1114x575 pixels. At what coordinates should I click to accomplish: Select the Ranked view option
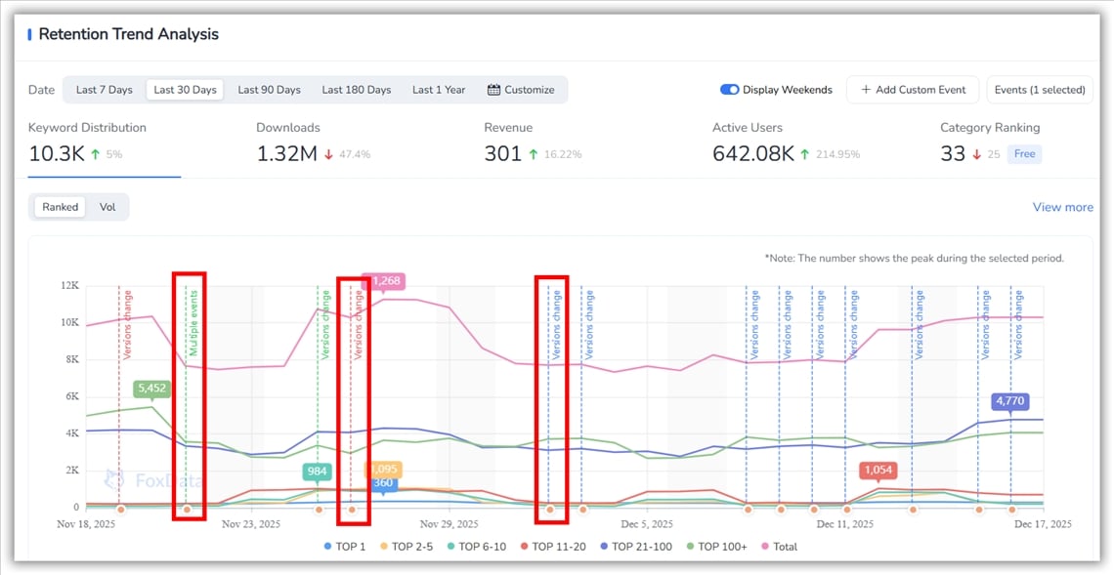click(x=61, y=207)
